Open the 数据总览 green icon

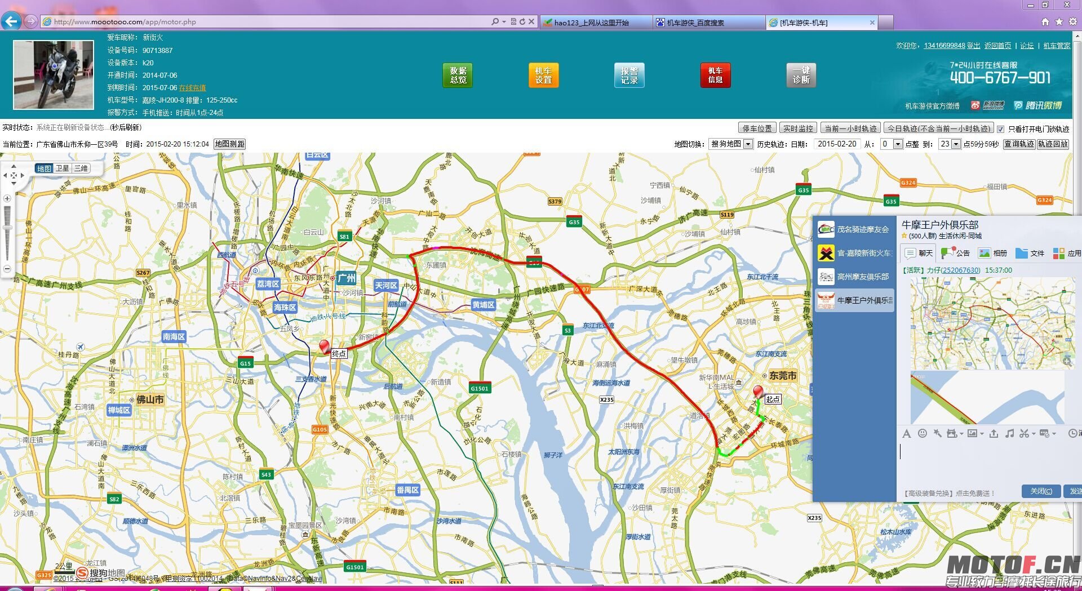tap(458, 75)
